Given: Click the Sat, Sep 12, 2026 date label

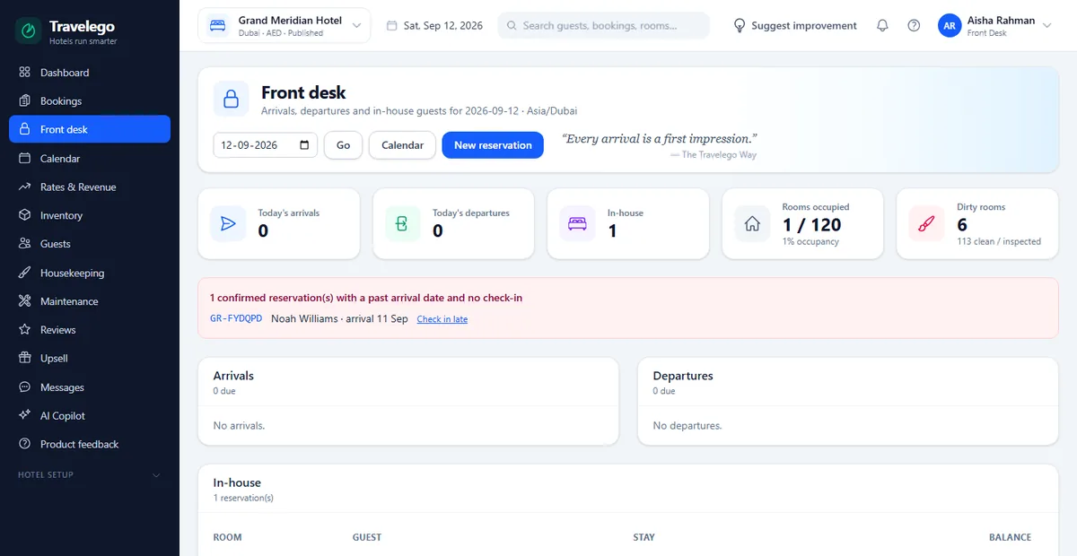Looking at the screenshot, I should pos(434,26).
